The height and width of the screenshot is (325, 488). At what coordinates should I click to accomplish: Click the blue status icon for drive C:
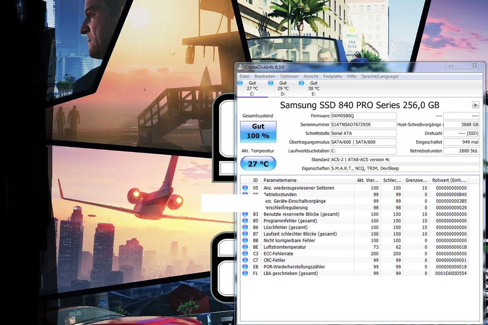(x=240, y=83)
